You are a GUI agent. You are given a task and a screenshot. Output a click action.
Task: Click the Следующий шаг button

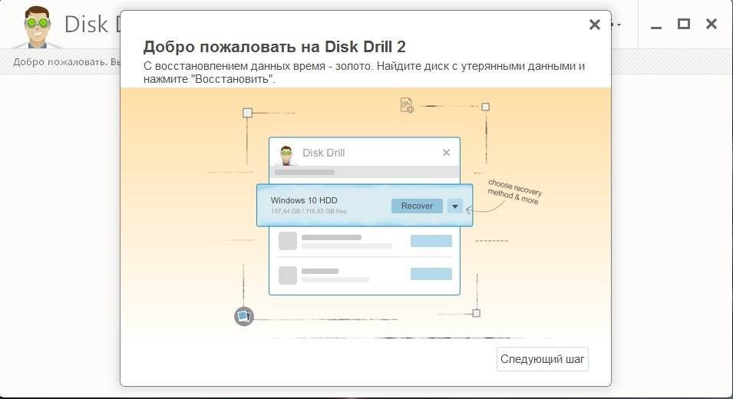click(543, 359)
